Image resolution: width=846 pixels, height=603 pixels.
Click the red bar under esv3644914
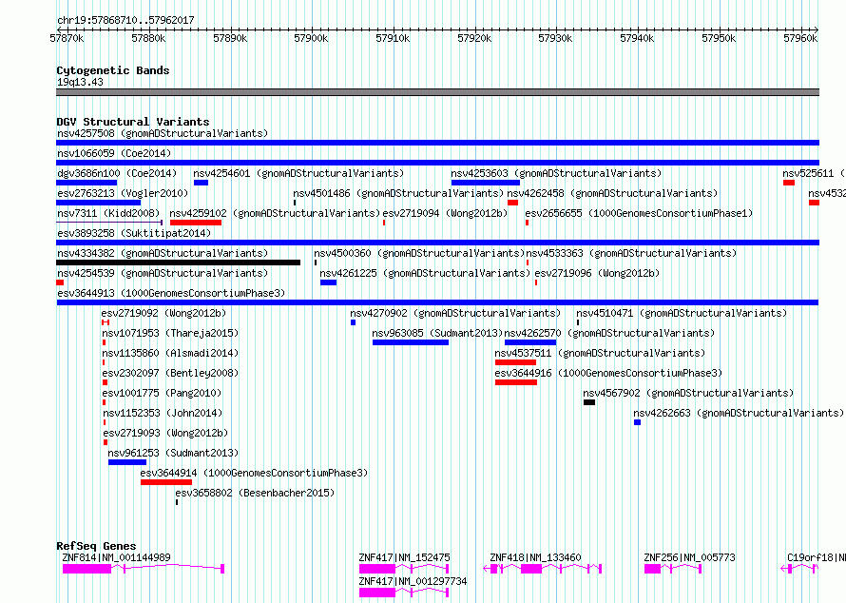coord(166,482)
